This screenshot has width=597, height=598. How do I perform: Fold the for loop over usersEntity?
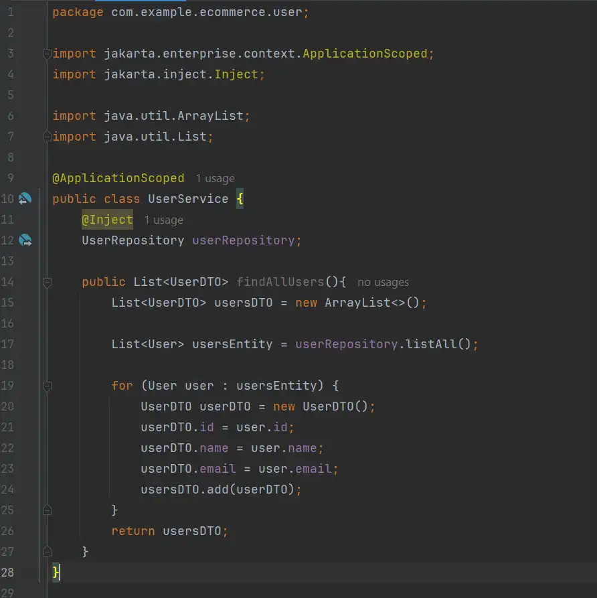click(47, 386)
